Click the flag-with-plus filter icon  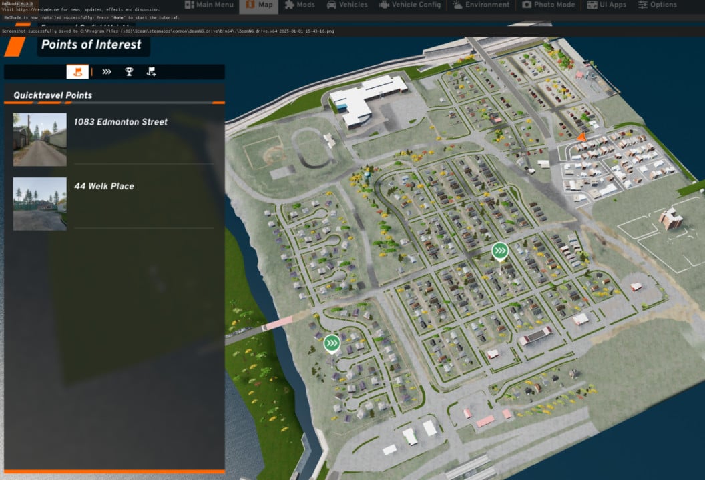pyautogui.click(x=151, y=72)
